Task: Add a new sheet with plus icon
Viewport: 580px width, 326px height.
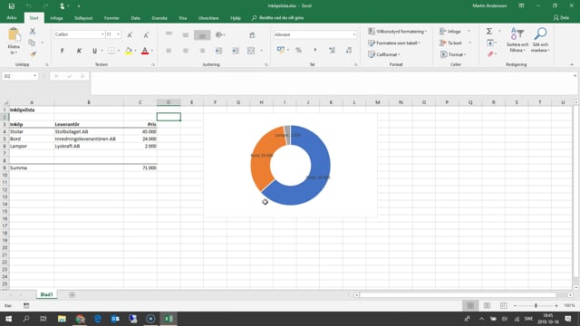Action: [72, 294]
